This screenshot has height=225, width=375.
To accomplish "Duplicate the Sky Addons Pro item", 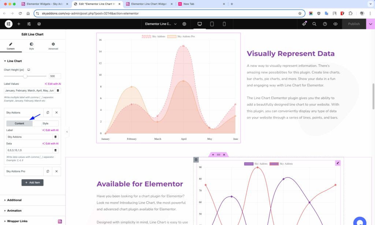I will (48, 171).
